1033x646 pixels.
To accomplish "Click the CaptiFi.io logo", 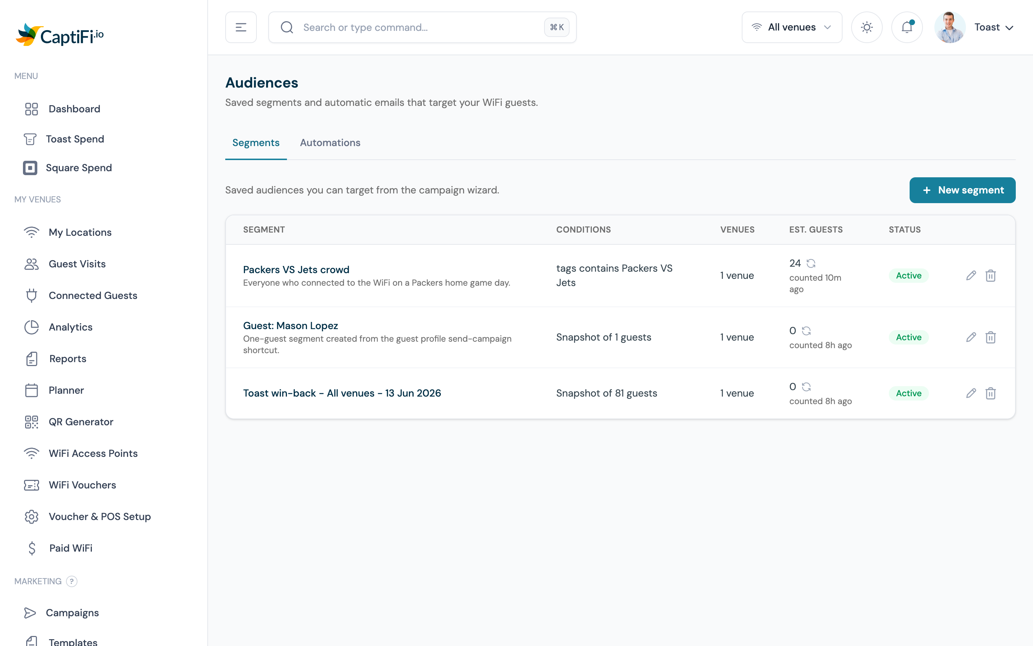I will pos(60,35).
